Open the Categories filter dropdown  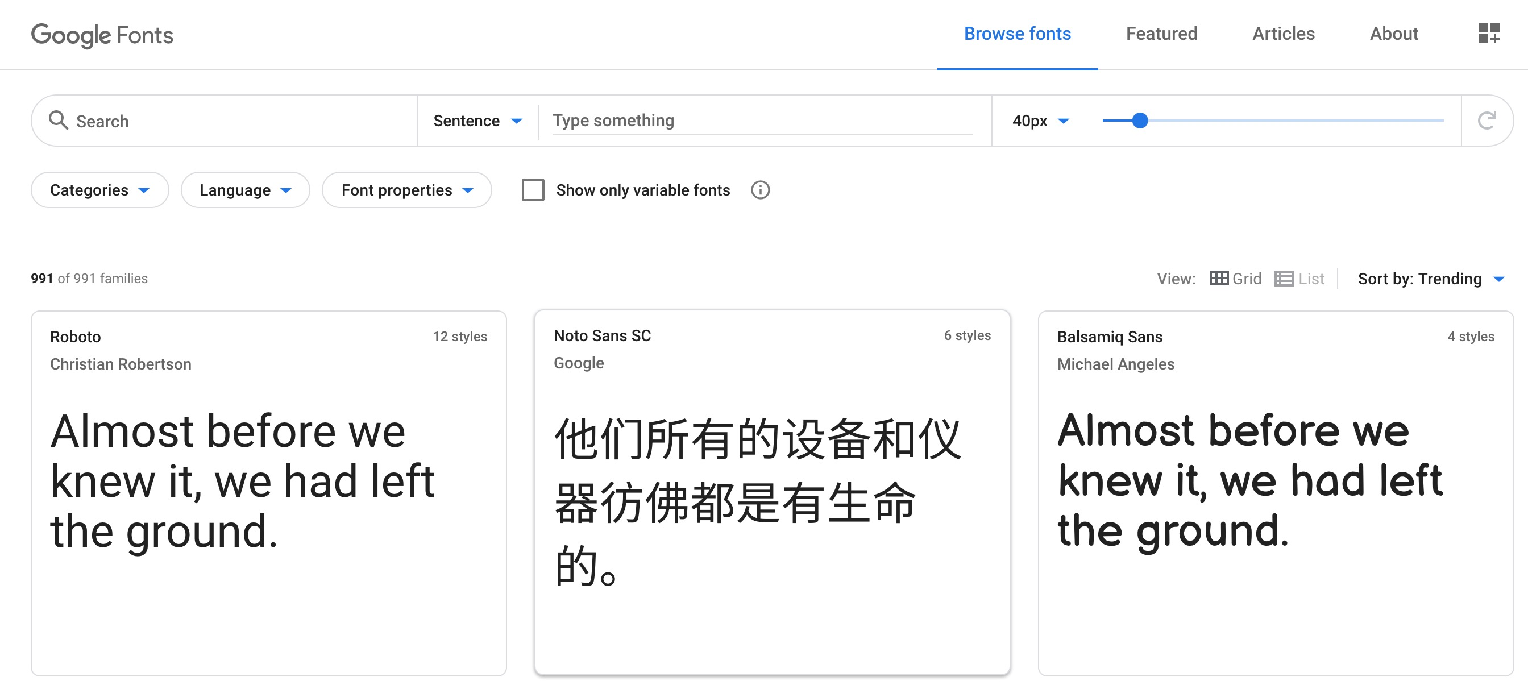(99, 190)
